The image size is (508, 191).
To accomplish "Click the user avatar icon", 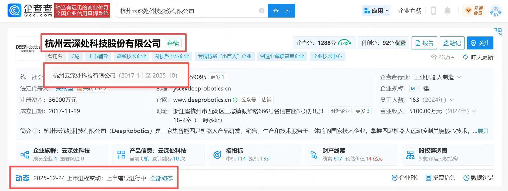I will tap(495, 11).
